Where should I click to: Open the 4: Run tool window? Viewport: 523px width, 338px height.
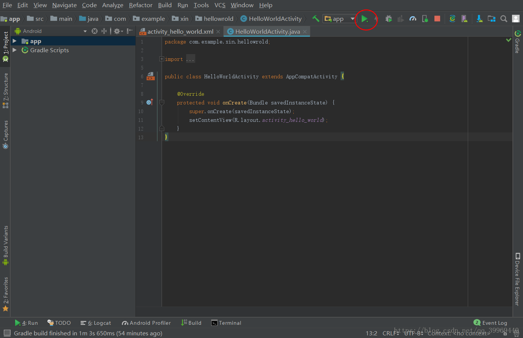[x=26, y=323]
